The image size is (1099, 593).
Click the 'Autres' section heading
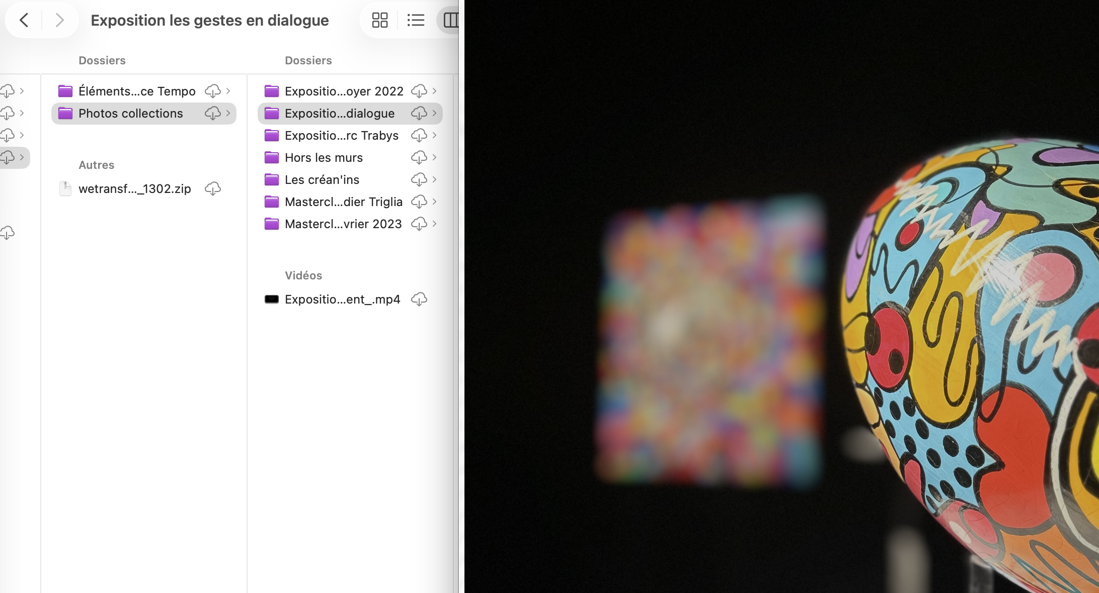tap(96, 165)
